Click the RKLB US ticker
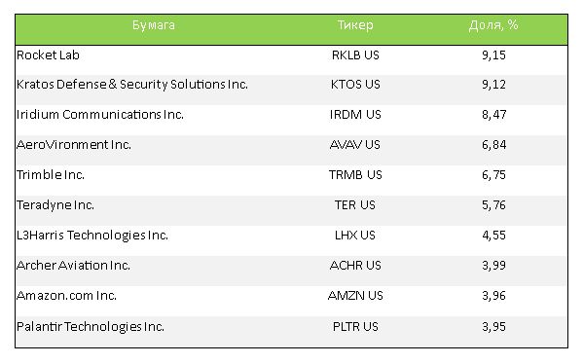 point(355,55)
